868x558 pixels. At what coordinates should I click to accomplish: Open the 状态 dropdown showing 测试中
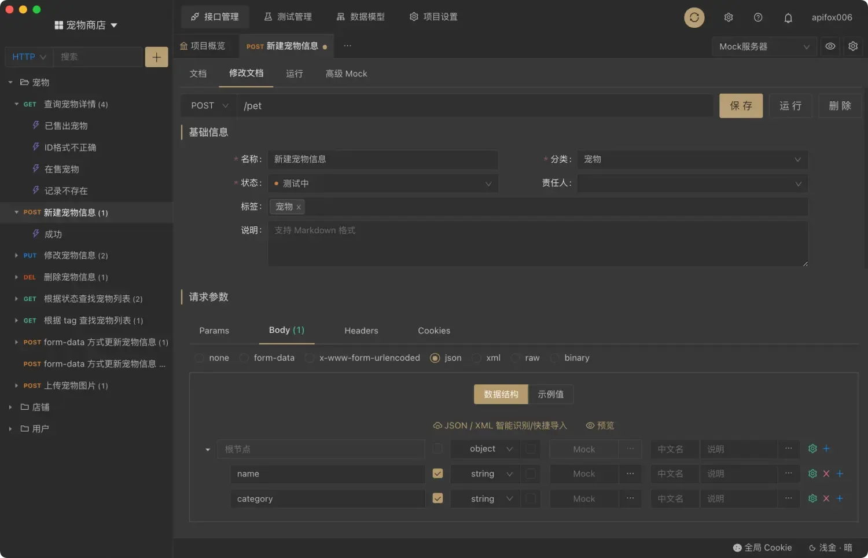click(x=382, y=183)
